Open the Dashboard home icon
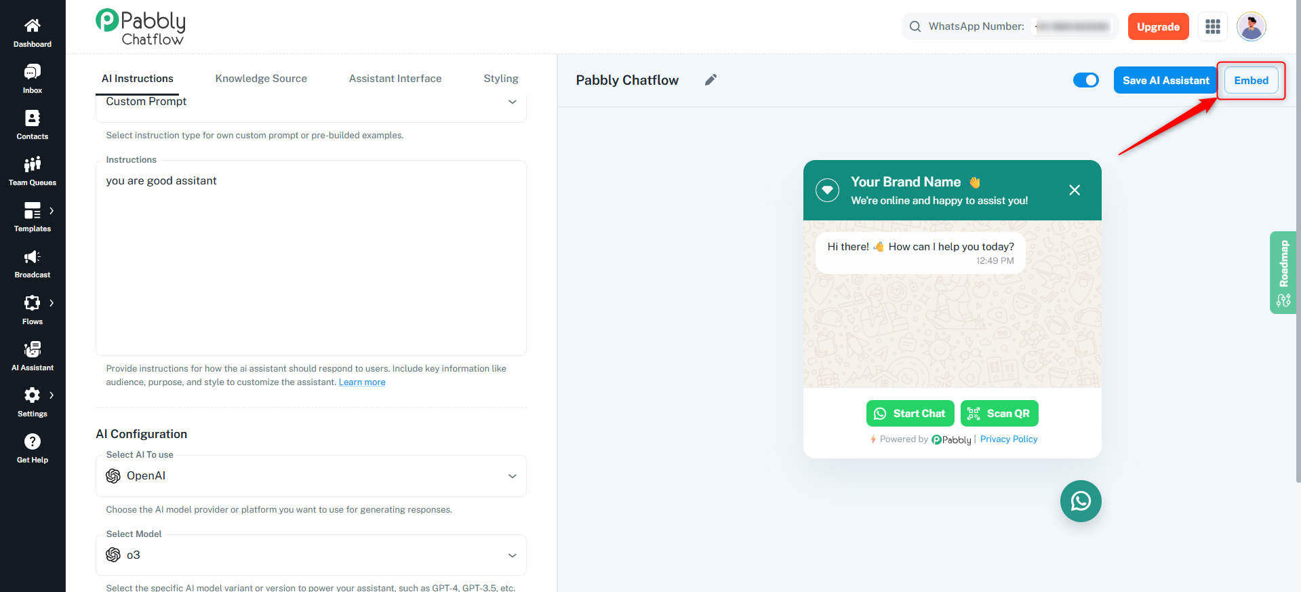Screen dimensions: 1301x592 pyautogui.click(x=33, y=26)
